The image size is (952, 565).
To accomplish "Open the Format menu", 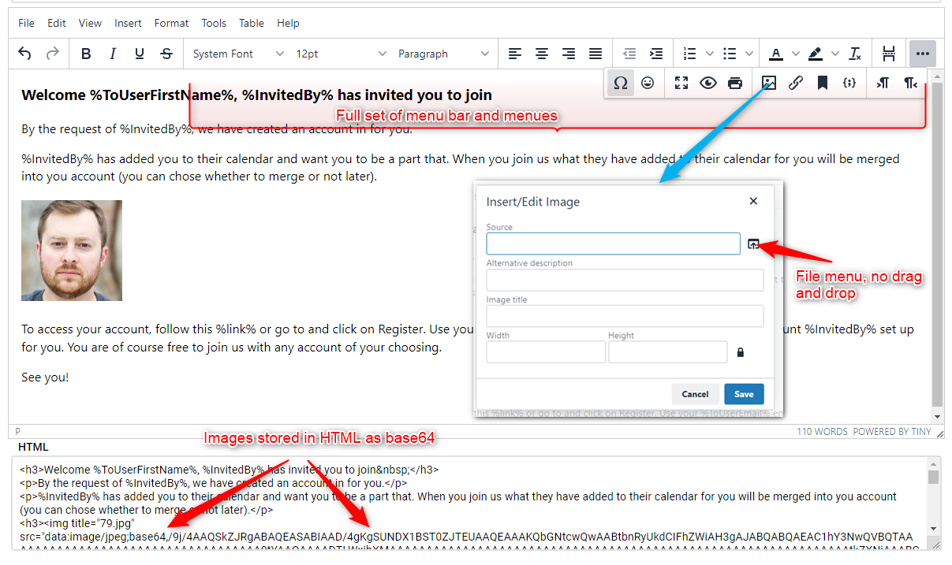I will point(171,23).
